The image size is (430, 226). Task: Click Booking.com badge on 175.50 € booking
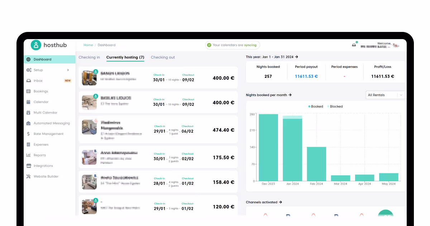pos(96,151)
